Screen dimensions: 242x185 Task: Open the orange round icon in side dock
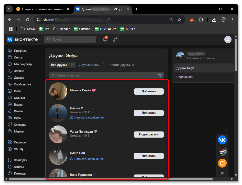[x=222, y=163]
